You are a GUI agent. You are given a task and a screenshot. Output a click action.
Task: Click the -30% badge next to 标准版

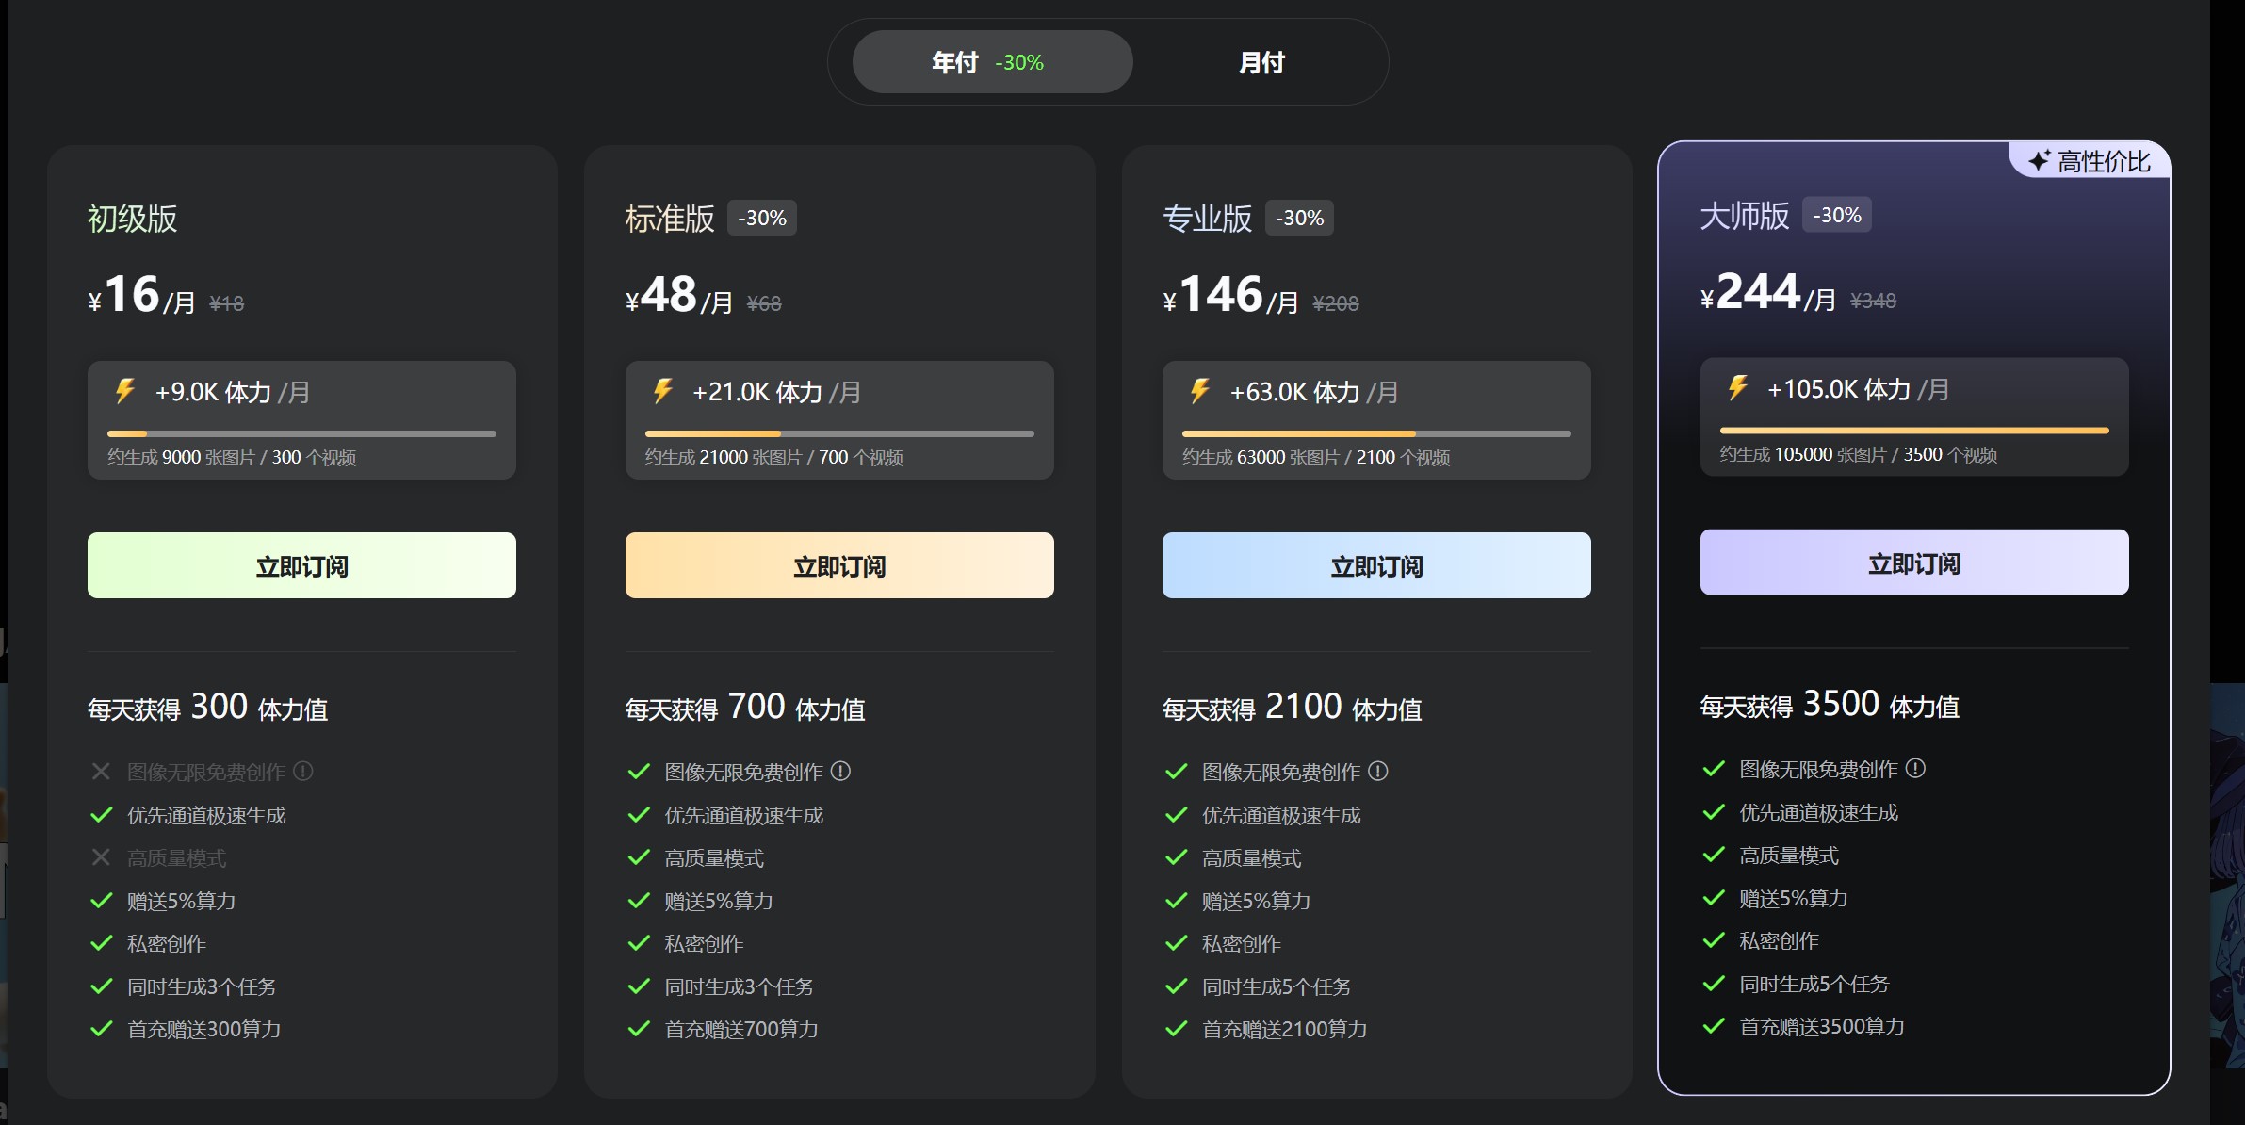click(761, 217)
